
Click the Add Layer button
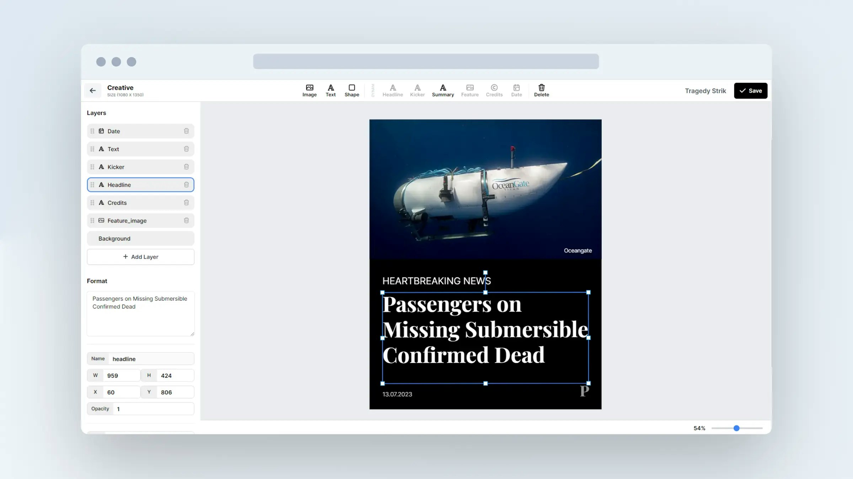tap(140, 257)
